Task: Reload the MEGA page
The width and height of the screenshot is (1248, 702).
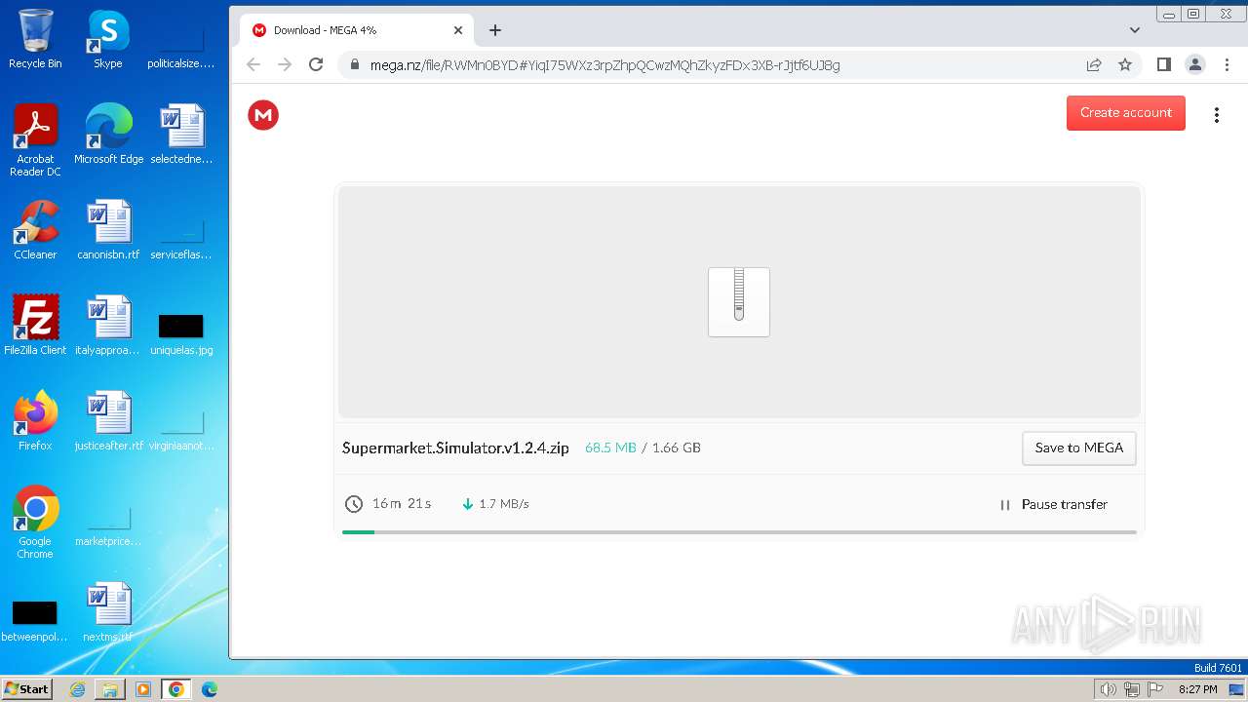Action: coord(316,64)
